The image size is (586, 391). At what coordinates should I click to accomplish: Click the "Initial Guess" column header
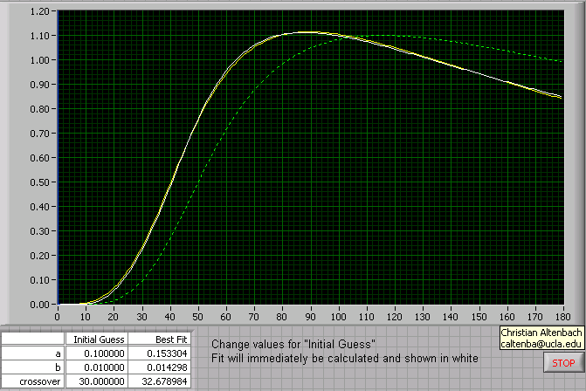coord(97,340)
